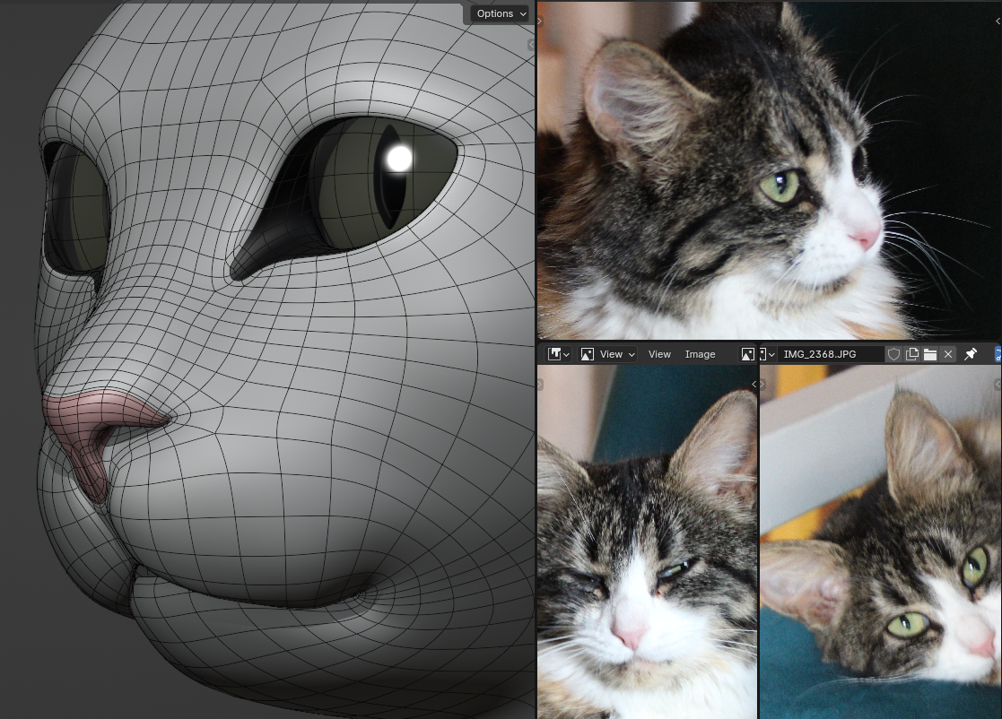Click the squinting cat photo in the bottom-left editor
Viewport: 1002px width, 719px height.
tap(647, 542)
